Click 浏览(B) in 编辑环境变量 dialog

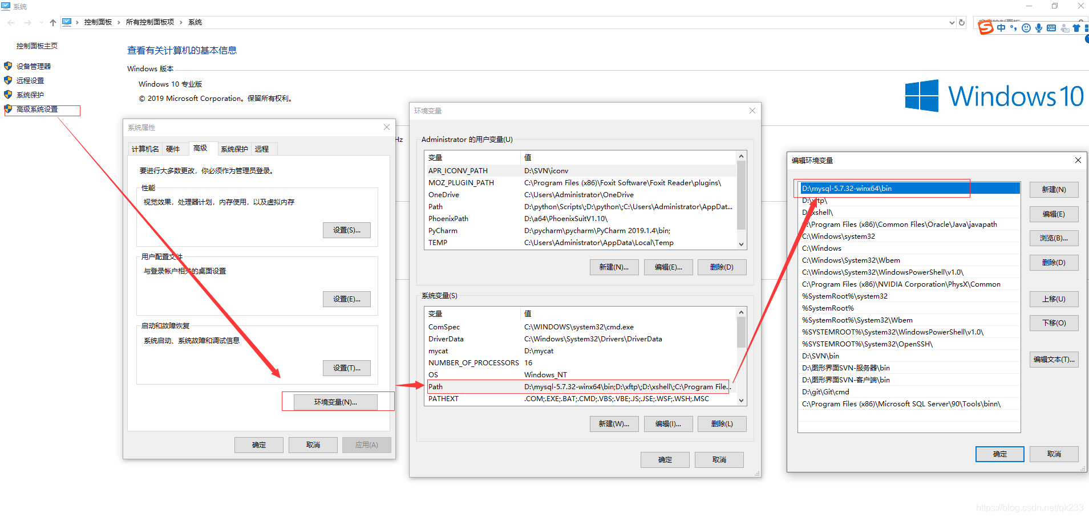[x=1054, y=238]
